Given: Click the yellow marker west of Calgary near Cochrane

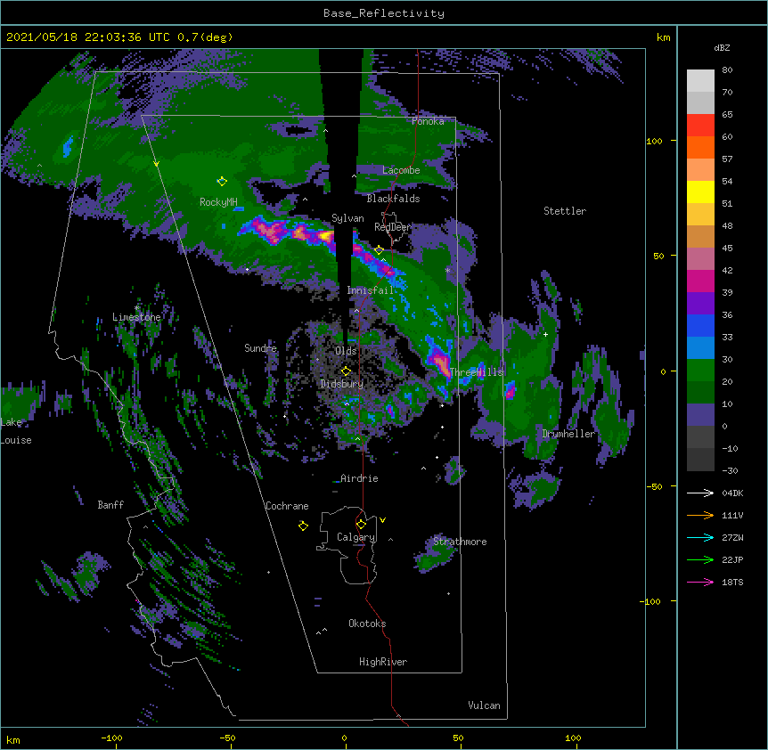Looking at the screenshot, I should [303, 526].
